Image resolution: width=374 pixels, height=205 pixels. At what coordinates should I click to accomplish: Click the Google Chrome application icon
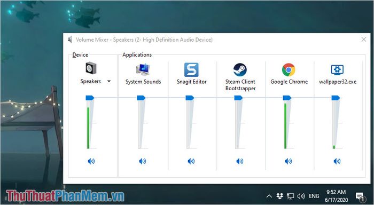click(289, 69)
